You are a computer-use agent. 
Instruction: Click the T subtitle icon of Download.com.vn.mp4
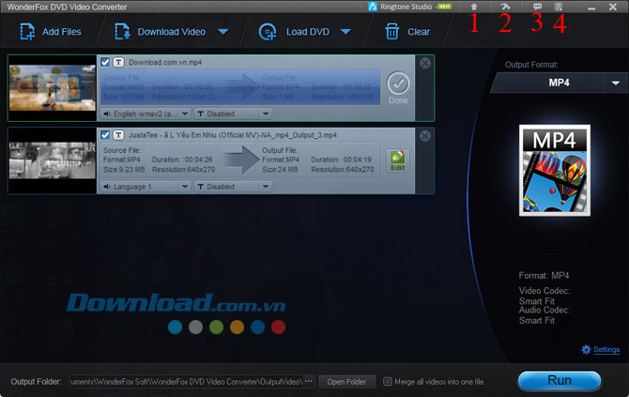(x=118, y=62)
